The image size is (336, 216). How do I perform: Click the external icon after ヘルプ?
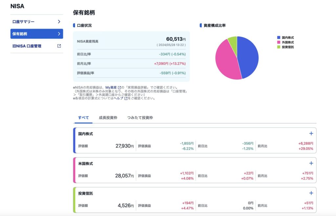pos(126,98)
